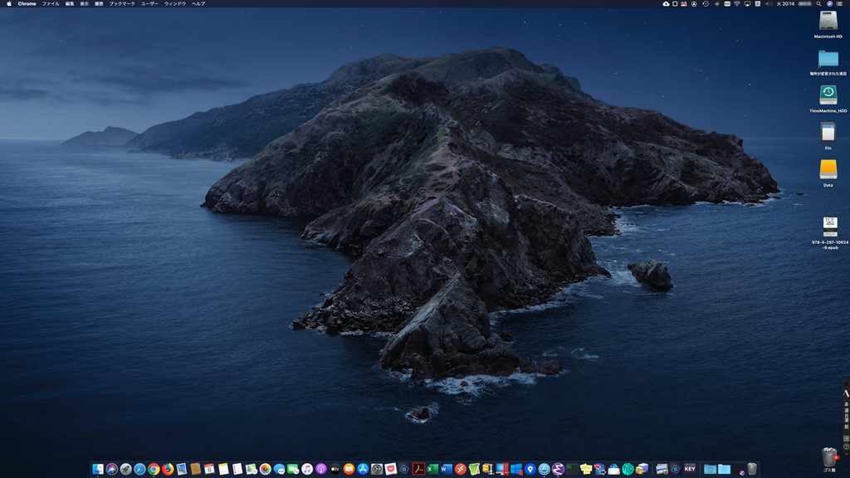This screenshot has height=478, width=850.
Task: Open Launchpad rocket icon in Dock
Action: [x=126, y=469]
